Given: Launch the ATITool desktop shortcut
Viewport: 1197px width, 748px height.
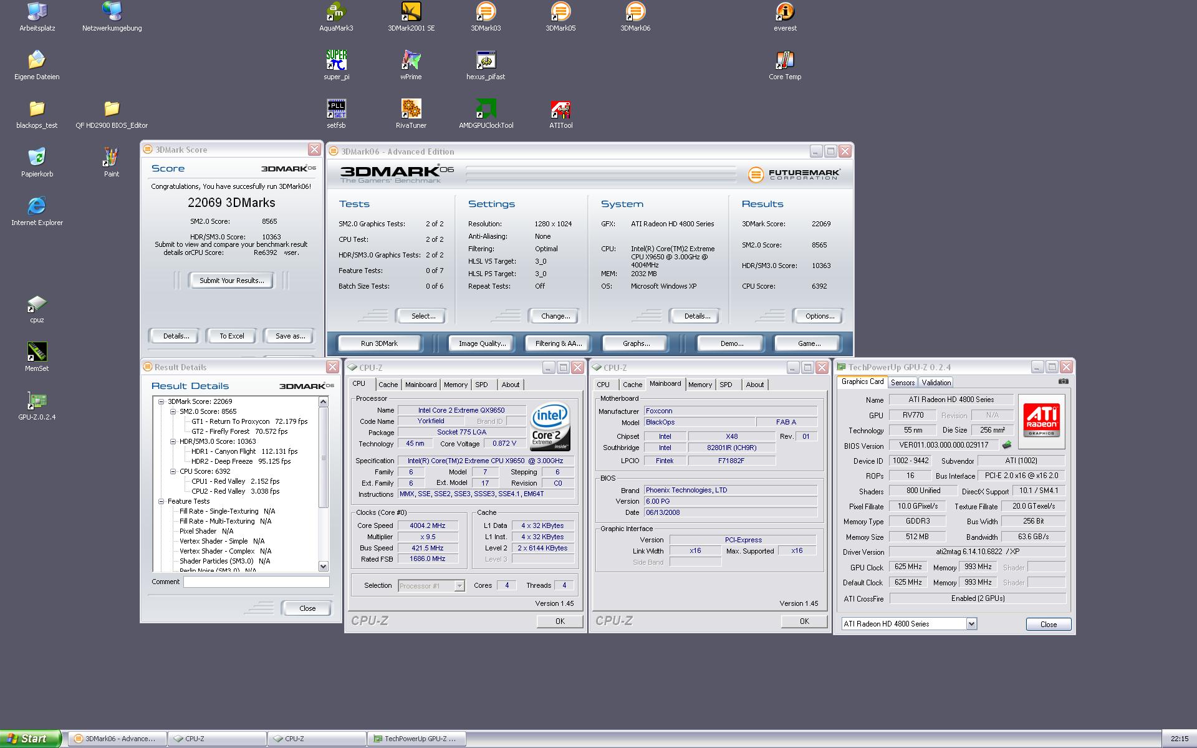Looking at the screenshot, I should pyautogui.click(x=560, y=109).
